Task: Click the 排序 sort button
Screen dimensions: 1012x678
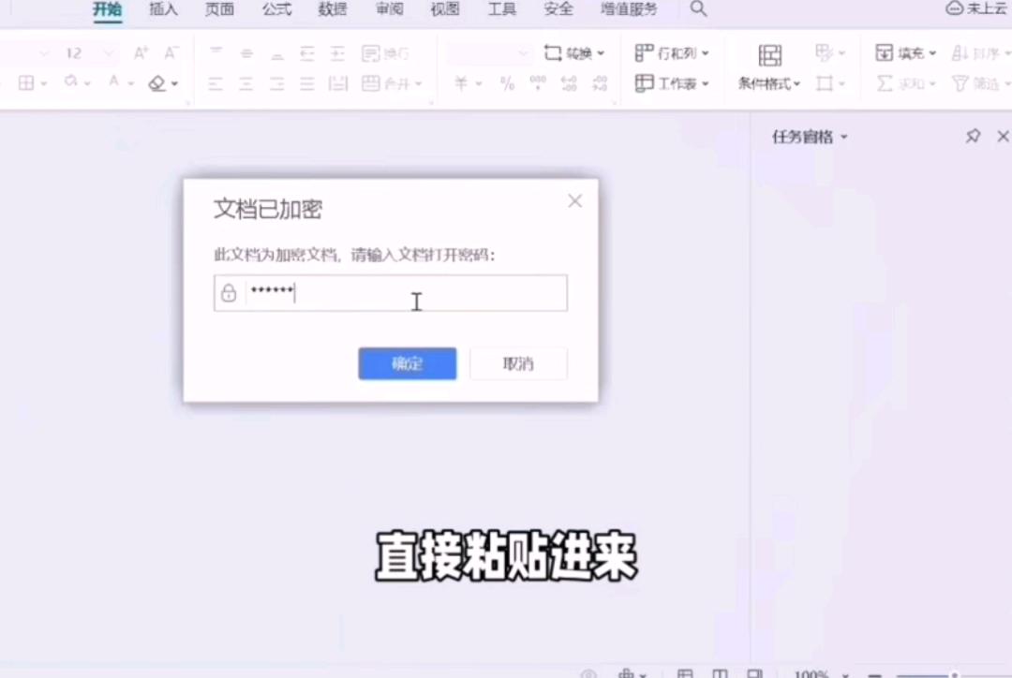Action: [980, 52]
